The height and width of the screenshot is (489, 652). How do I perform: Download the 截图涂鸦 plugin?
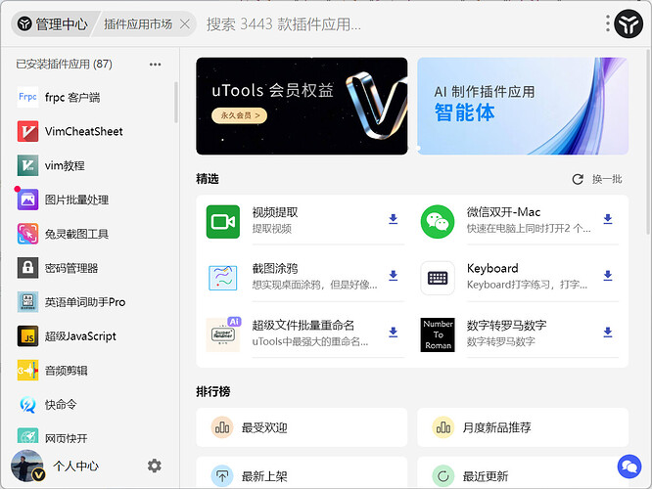(393, 276)
